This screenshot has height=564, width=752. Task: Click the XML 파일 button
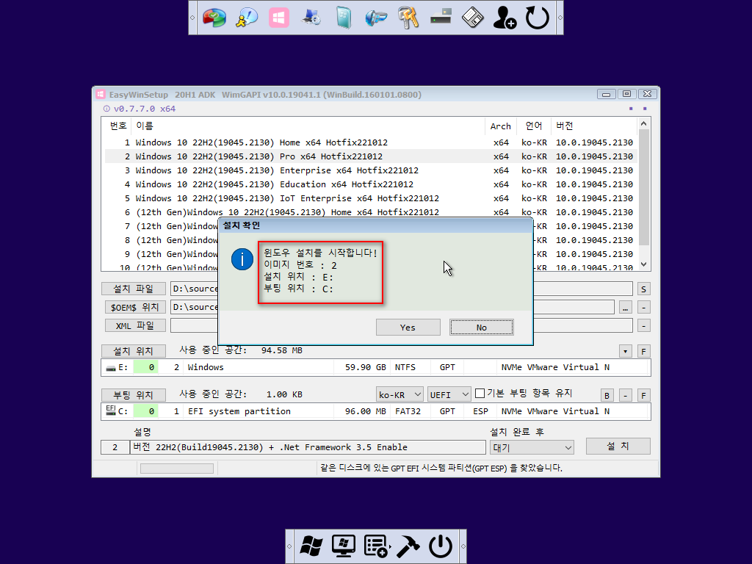135,325
